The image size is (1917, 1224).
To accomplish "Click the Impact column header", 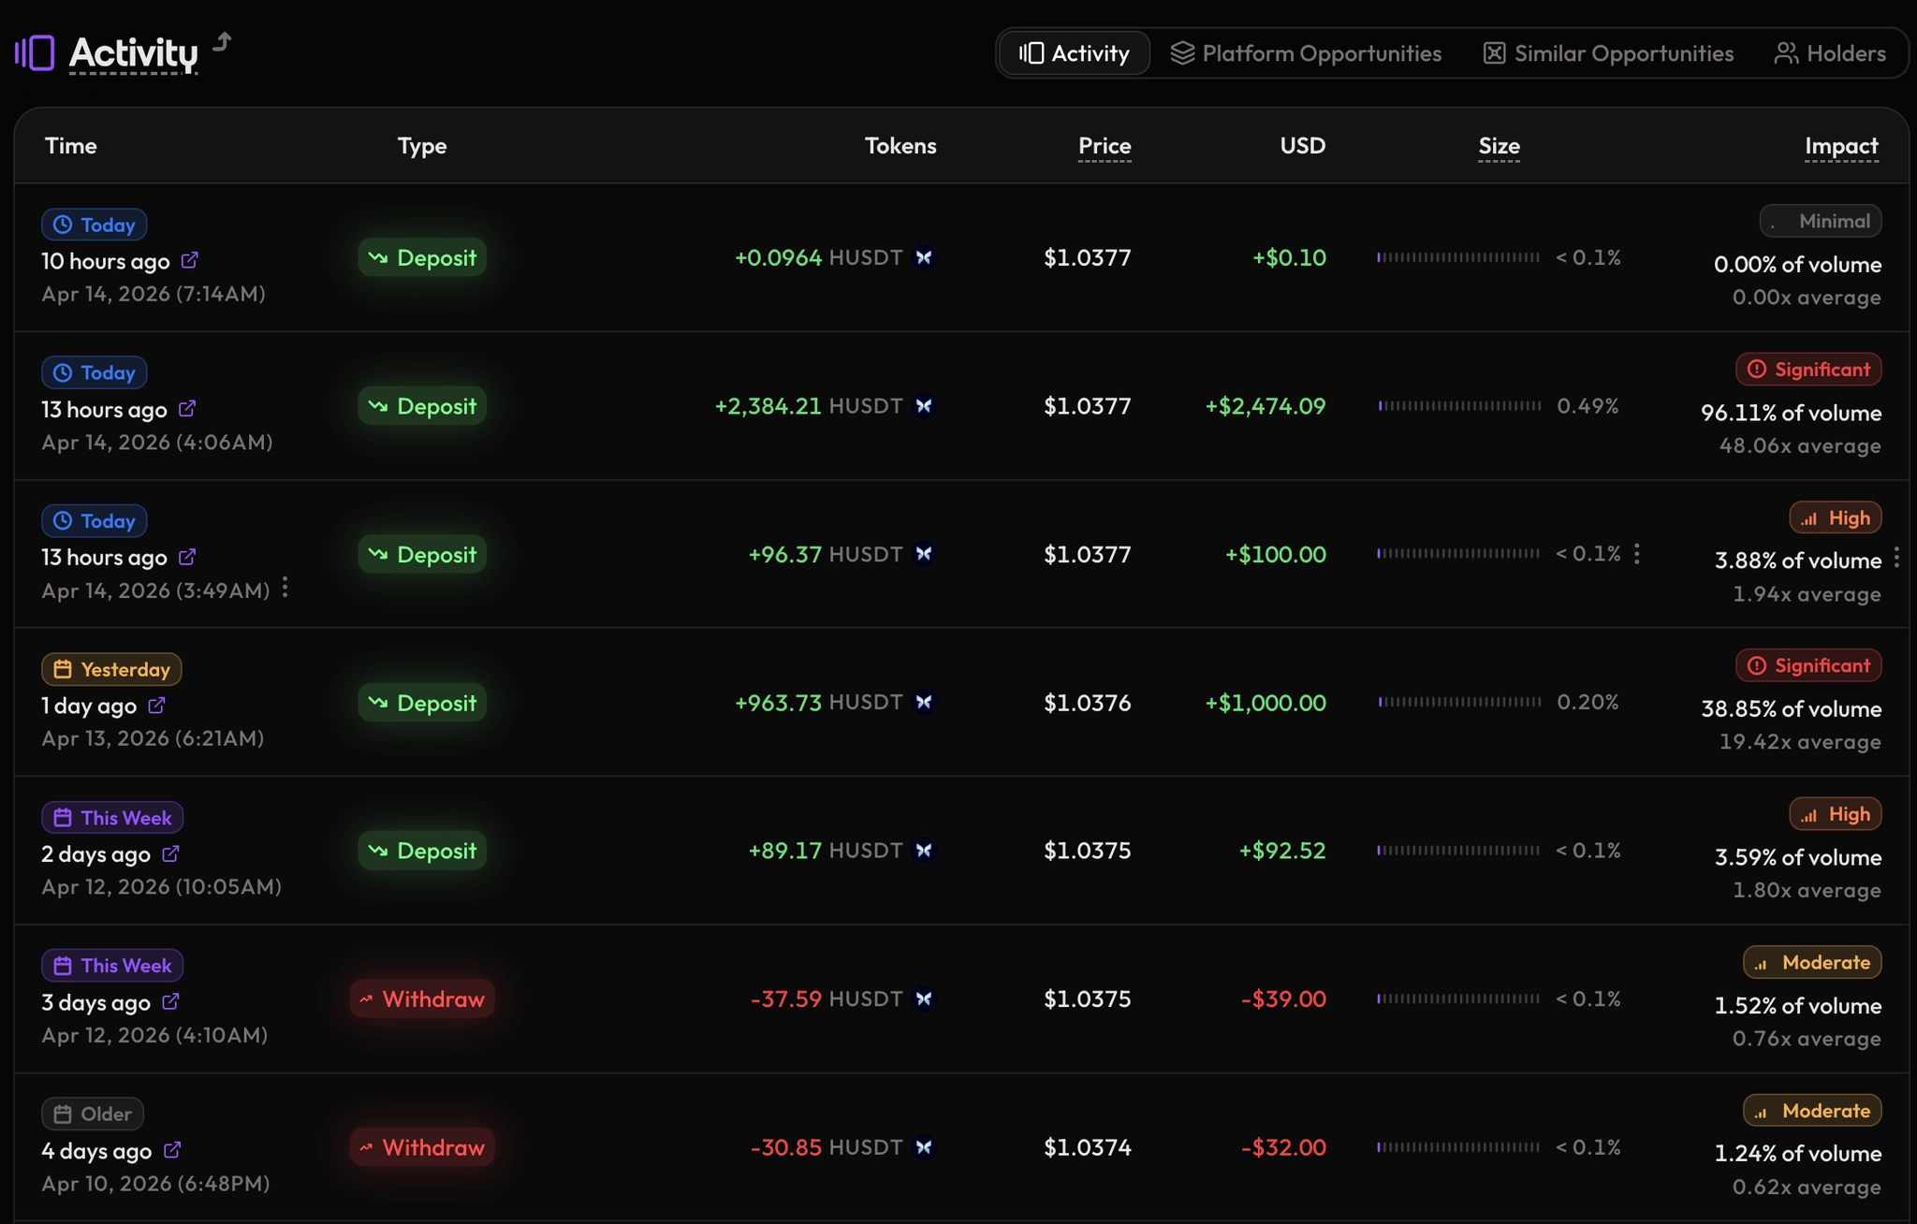I will pos(1841,146).
